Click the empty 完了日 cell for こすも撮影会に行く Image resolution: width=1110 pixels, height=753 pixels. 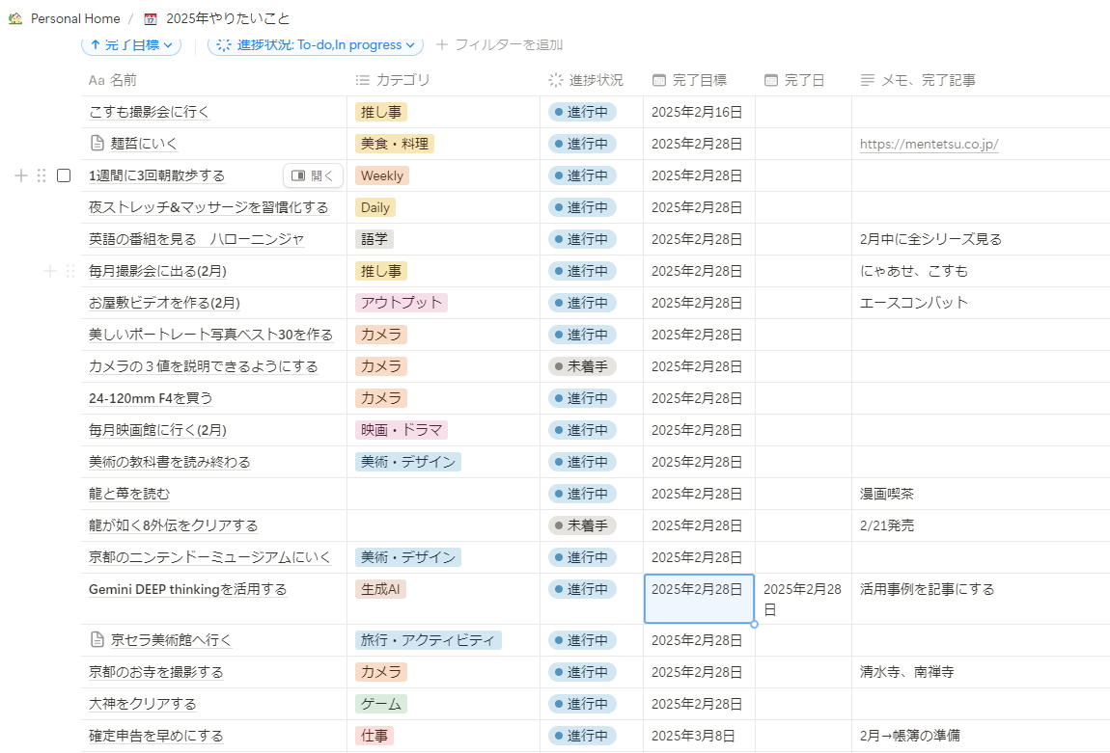(x=803, y=112)
